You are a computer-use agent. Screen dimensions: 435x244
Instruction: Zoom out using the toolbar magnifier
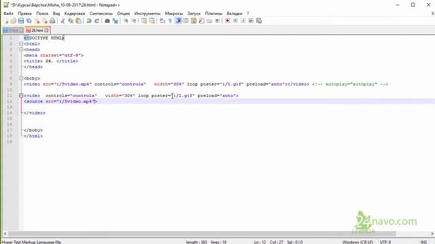[x=133, y=21]
